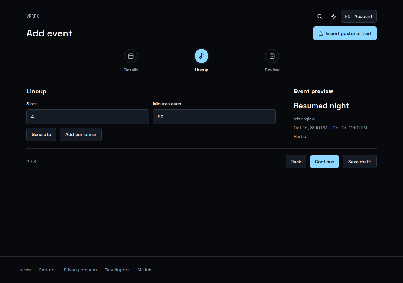
Task: Save the event as draft
Action: 360,162
